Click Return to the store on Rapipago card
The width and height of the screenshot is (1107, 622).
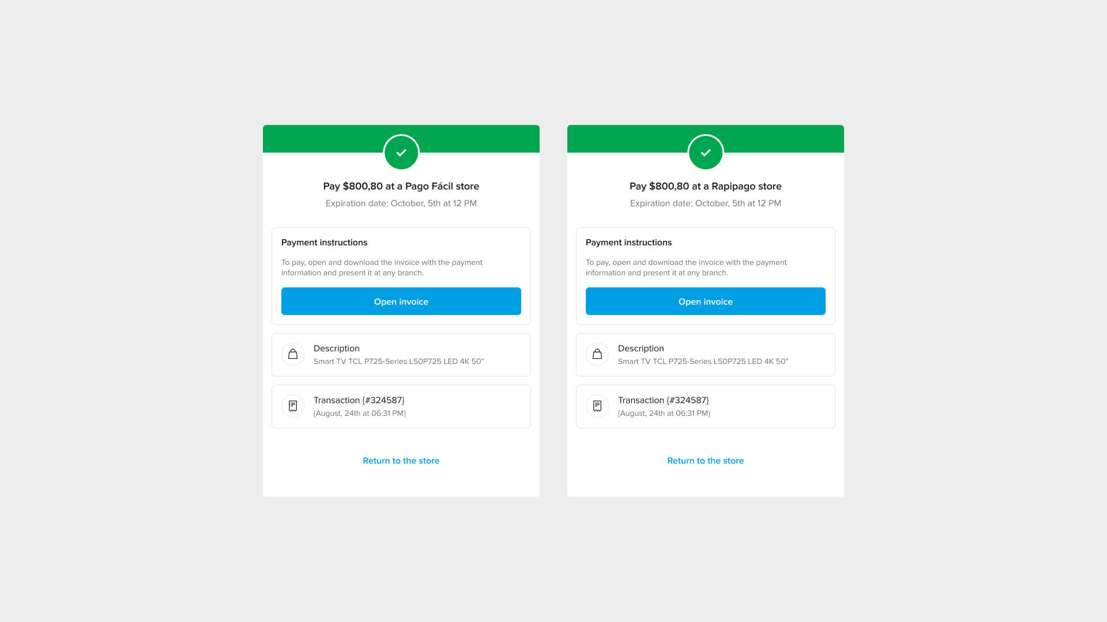click(x=705, y=460)
